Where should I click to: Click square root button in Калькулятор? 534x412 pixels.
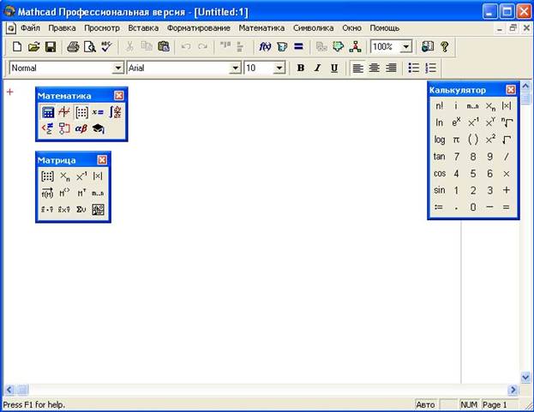click(x=507, y=140)
